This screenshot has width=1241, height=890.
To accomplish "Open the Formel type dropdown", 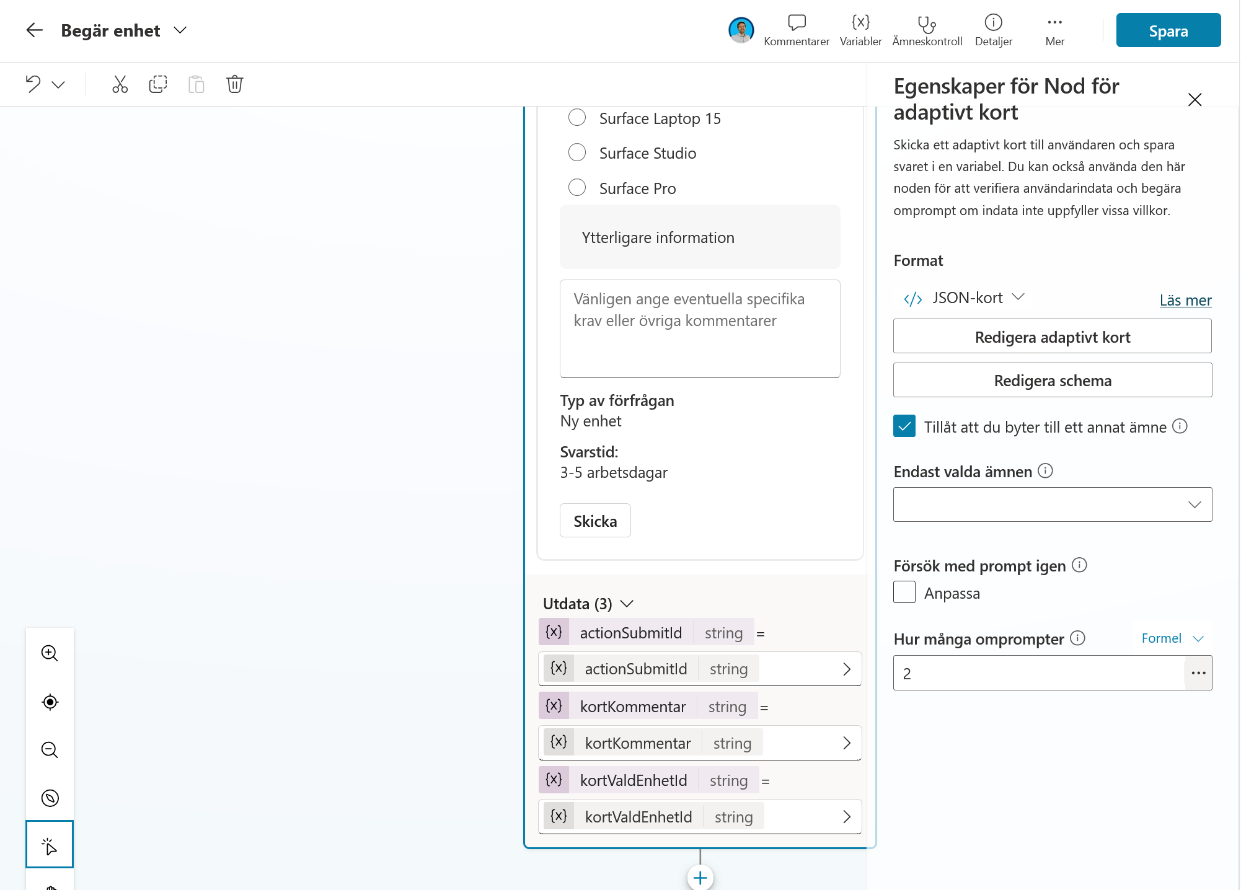I will tap(1172, 638).
